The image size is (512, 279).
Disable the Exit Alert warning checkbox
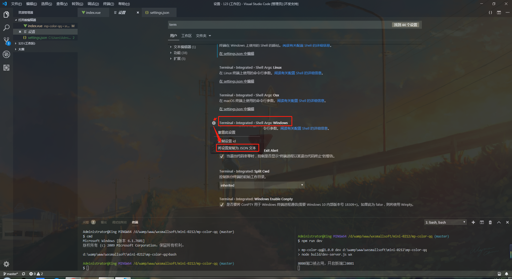click(222, 156)
